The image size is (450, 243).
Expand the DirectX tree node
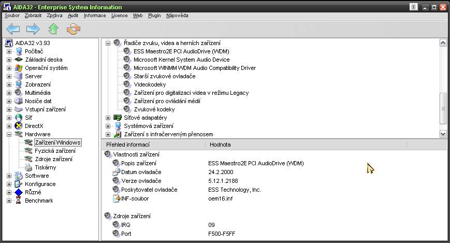point(9,126)
